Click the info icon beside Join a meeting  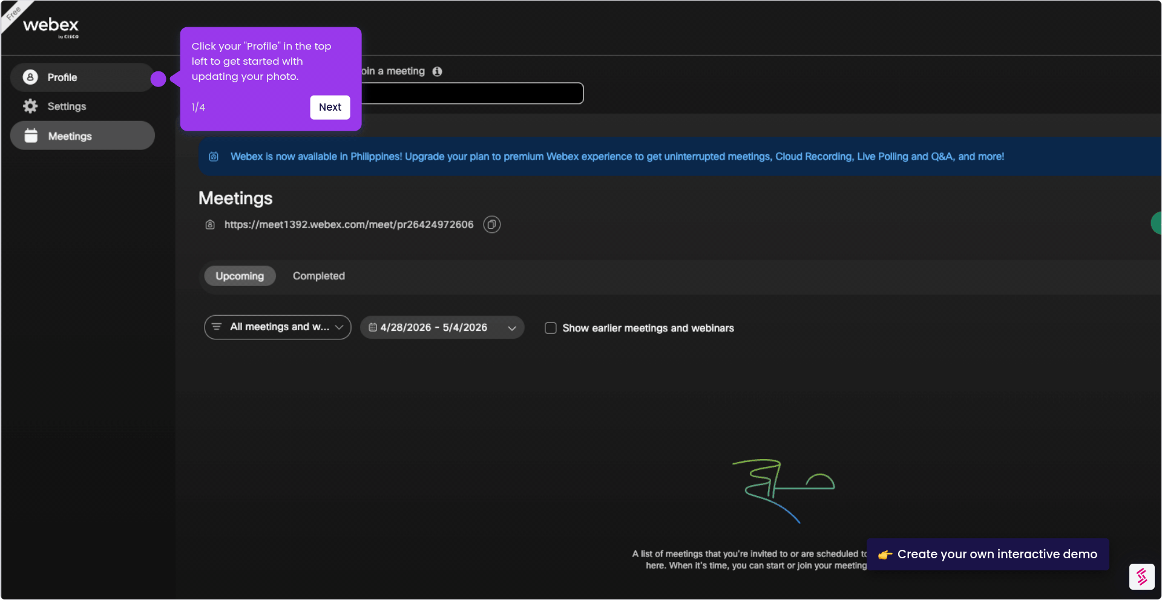point(437,71)
